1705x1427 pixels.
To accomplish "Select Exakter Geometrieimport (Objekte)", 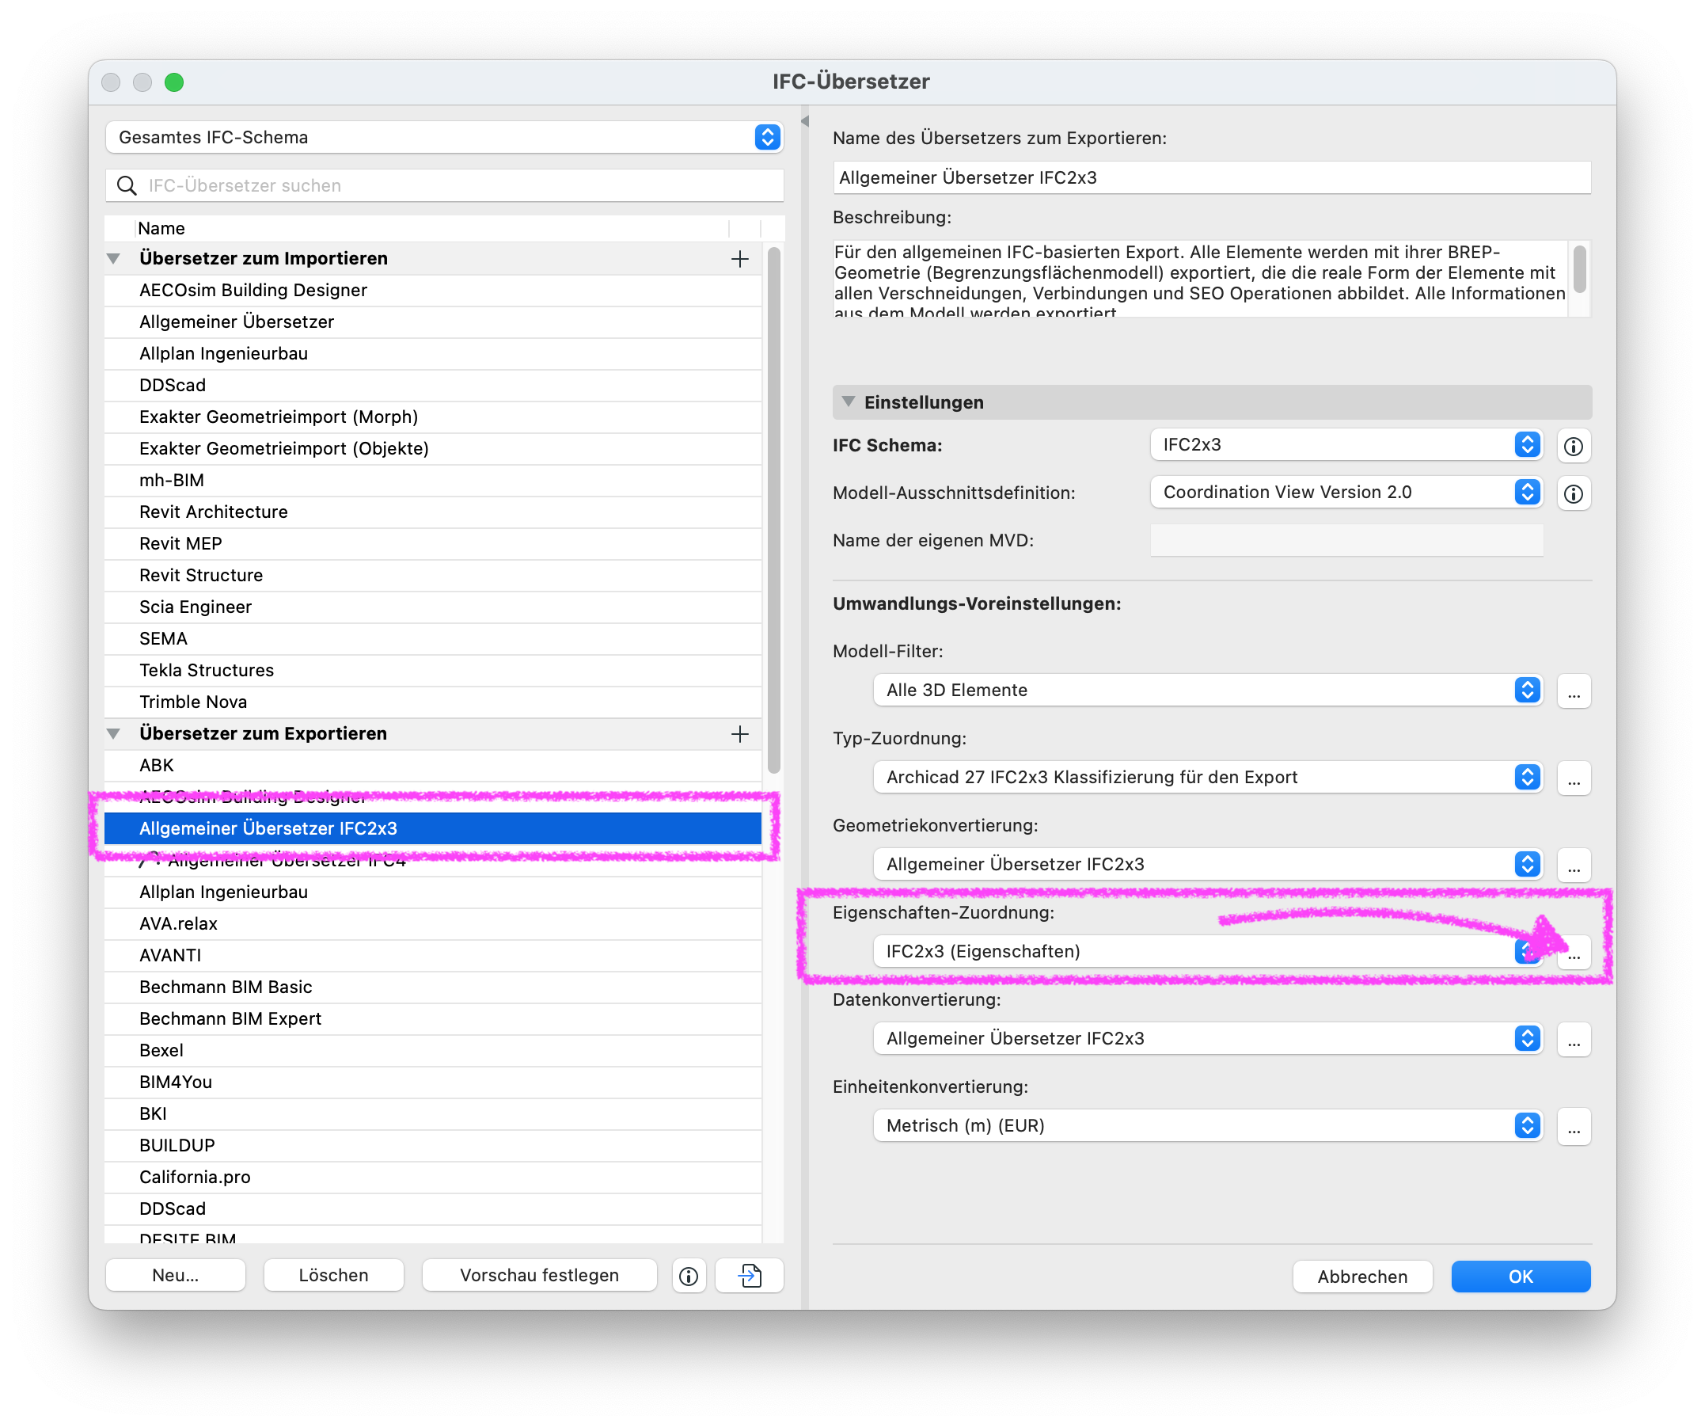I will pos(433,449).
